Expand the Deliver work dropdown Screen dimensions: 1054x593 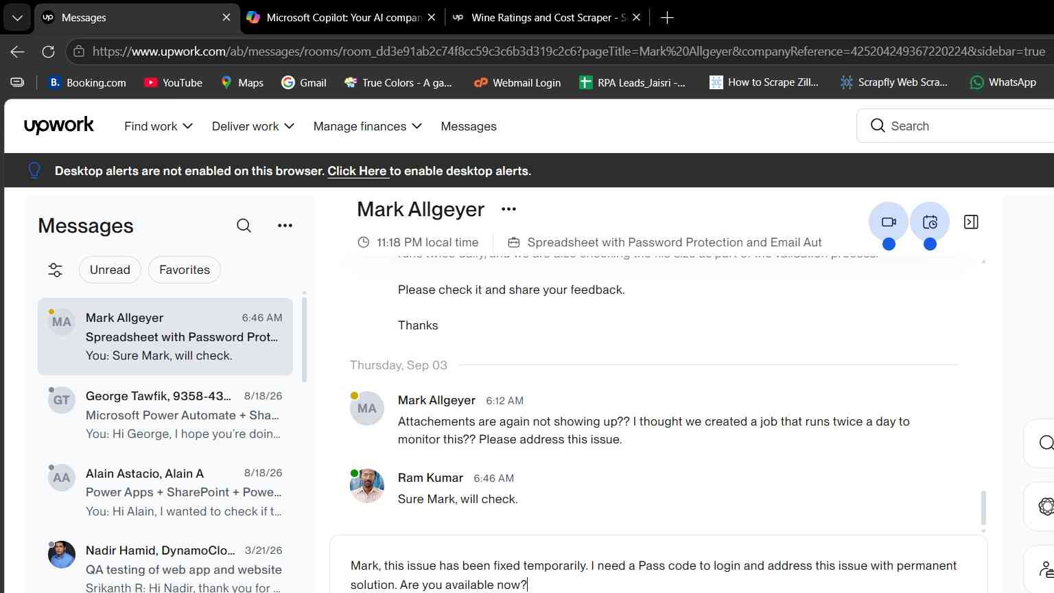coord(253,126)
